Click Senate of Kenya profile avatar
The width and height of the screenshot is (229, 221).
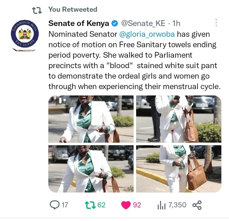tap(25, 36)
